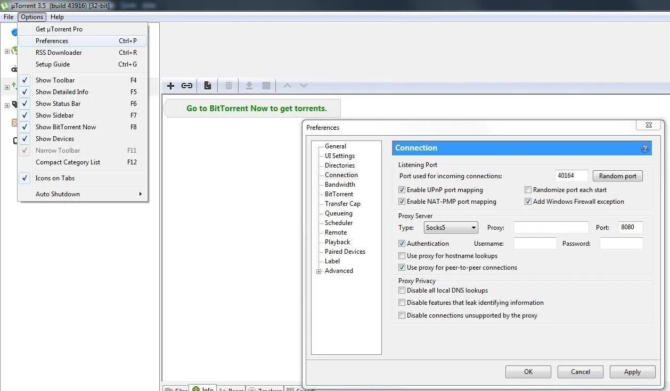
Task: Toggle Icons on Tabs menu item
Action: click(83, 178)
